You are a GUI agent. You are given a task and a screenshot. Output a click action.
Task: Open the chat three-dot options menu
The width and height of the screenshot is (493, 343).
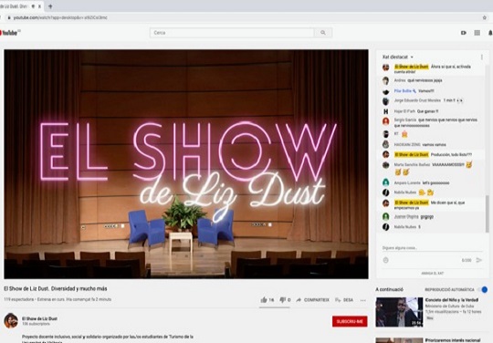[482, 57]
